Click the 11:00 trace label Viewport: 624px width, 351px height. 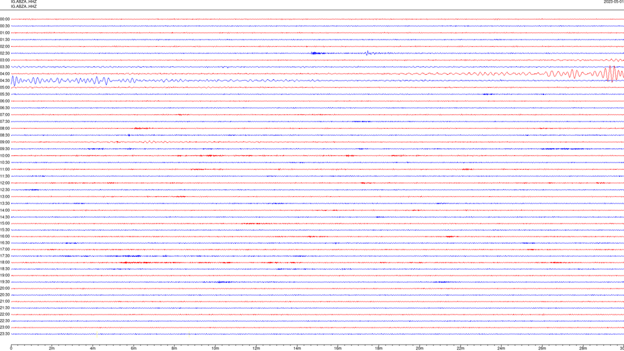(x=5, y=169)
